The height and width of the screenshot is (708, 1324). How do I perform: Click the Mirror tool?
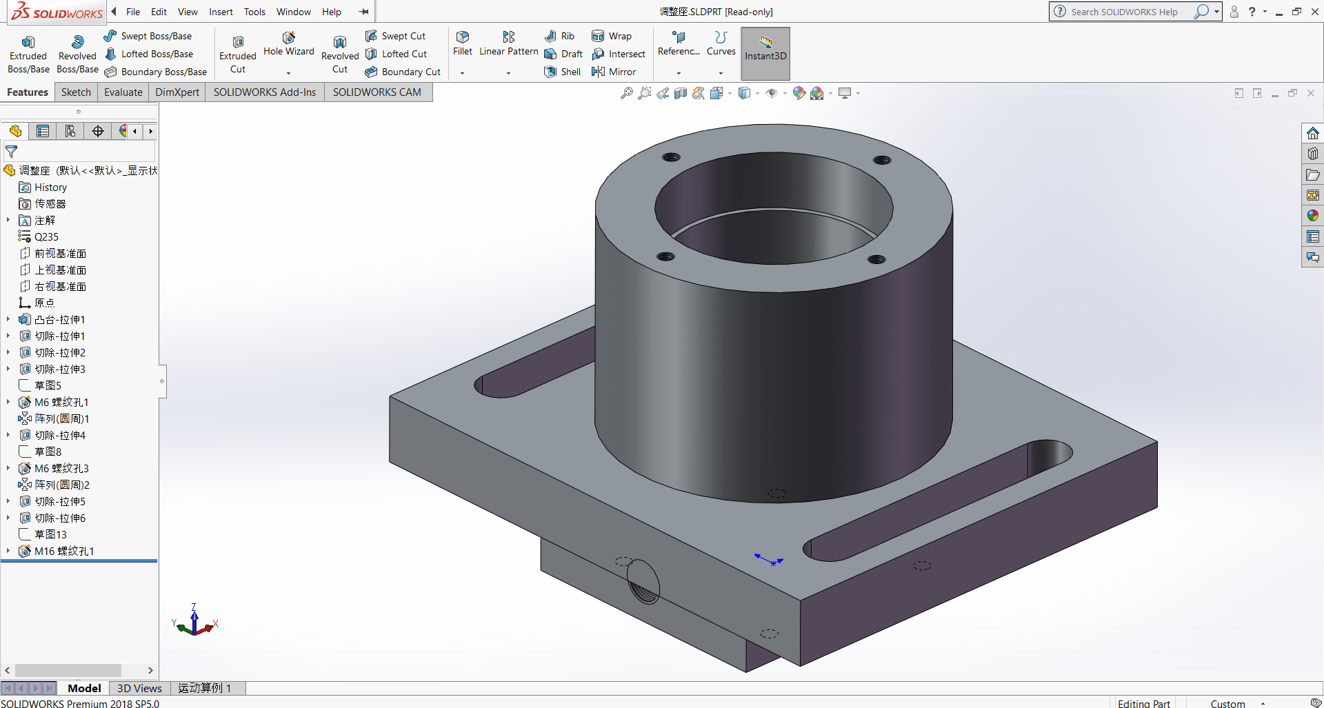tap(614, 72)
